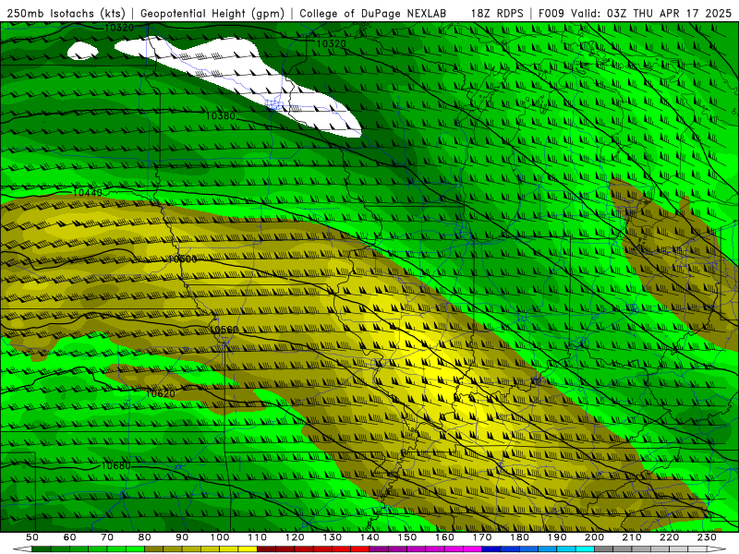Click the 60 value on the color scale

click(70, 537)
